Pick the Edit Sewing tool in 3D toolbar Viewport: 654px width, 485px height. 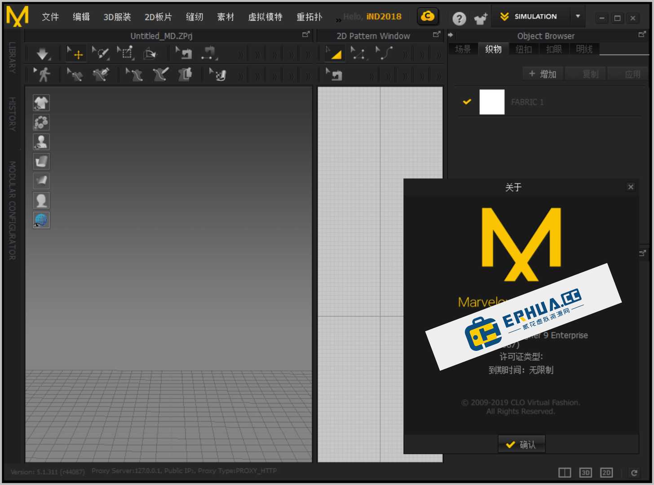click(x=184, y=54)
